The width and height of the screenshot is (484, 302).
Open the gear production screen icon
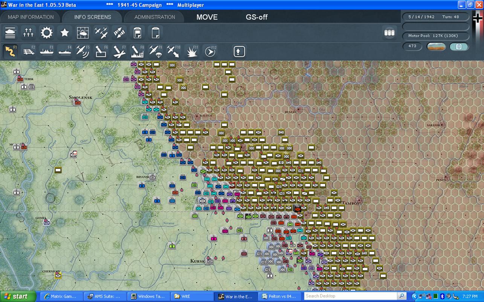tap(47, 33)
